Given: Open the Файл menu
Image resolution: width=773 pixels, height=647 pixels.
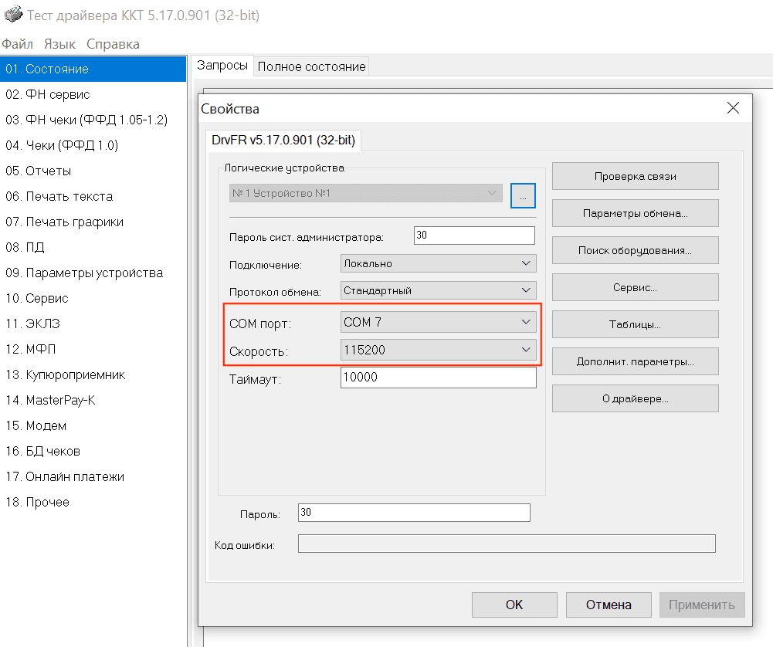Looking at the screenshot, I should [17, 44].
